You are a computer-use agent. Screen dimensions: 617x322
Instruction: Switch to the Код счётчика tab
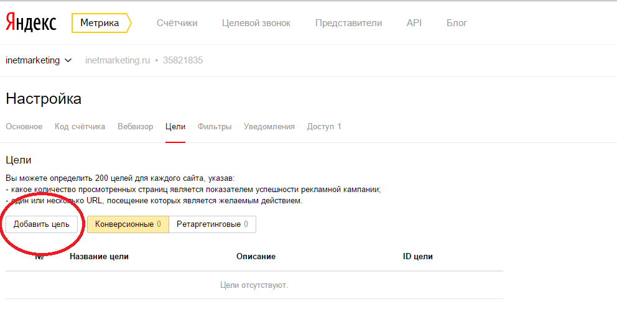tap(80, 127)
